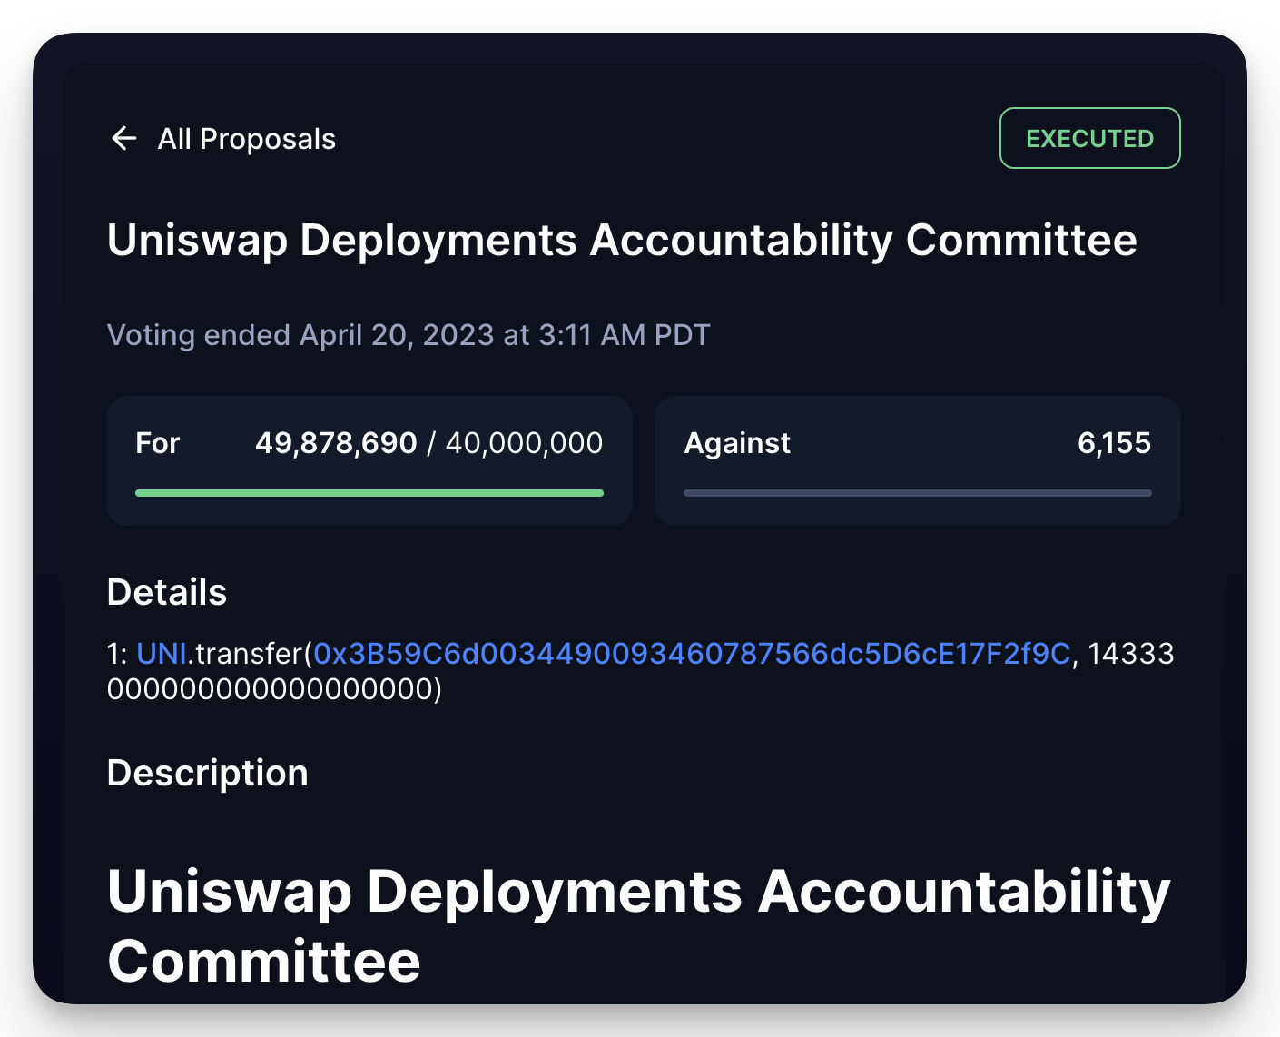The height and width of the screenshot is (1037, 1280).
Task: Select the Against vote count 6,155
Action: point(1114,443)
